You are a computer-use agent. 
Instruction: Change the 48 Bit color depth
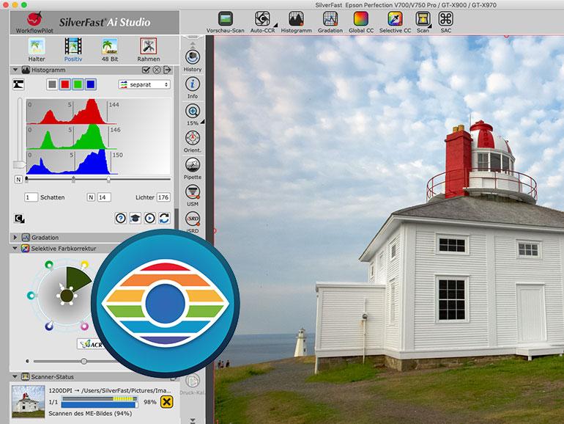coord(110,50)
